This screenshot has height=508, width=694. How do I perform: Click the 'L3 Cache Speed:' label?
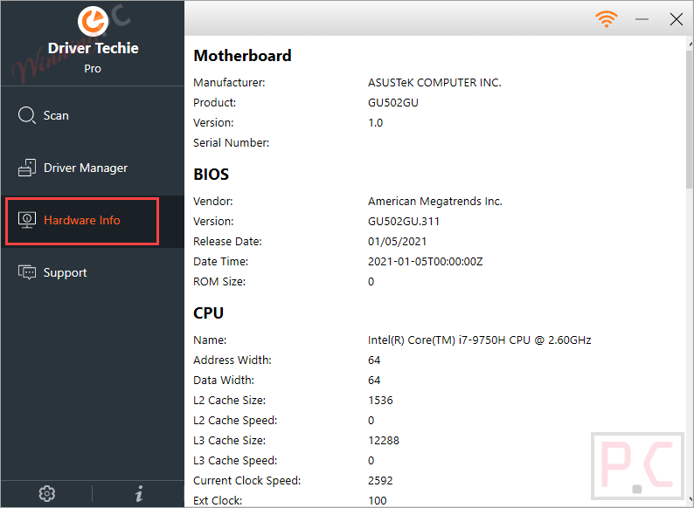(235, 461)
